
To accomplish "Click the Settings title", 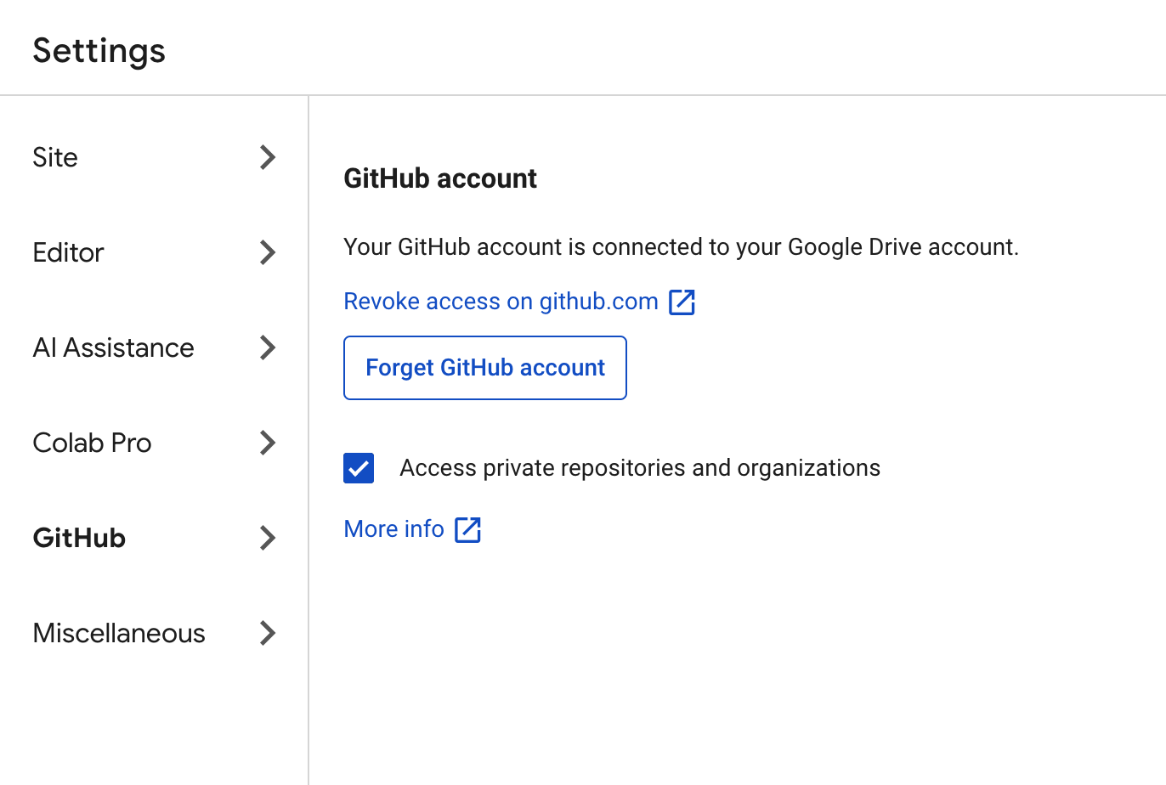I will click(x=99, y=51).
